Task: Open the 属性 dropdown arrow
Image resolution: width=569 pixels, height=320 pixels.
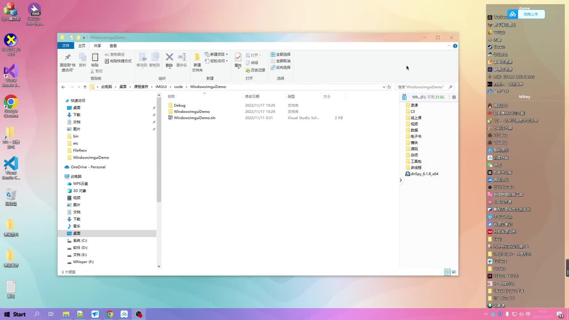Action: [x=238, y=69]
